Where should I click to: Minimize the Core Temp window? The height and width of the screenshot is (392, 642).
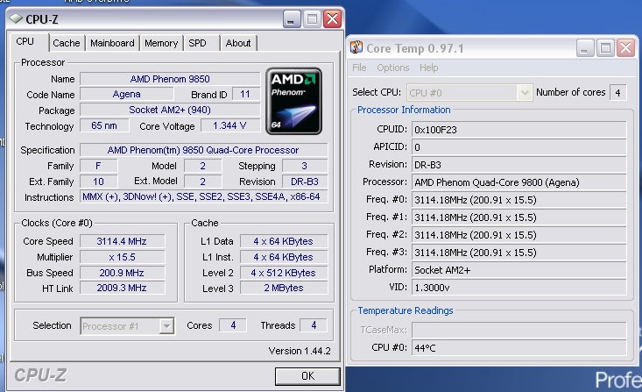pos(585,48)
